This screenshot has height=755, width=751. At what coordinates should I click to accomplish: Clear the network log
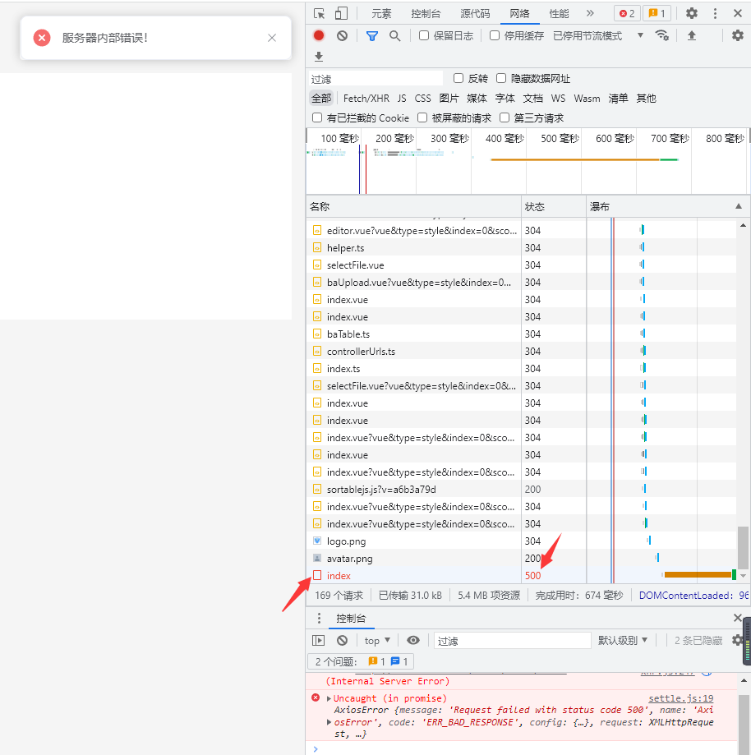(x=342, y=35)
